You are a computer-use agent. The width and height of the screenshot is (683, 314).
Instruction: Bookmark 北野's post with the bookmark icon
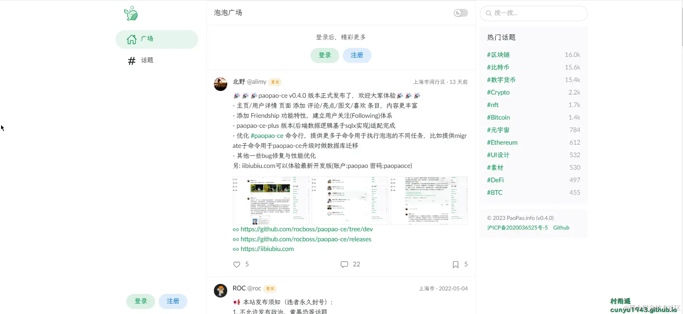455,264
